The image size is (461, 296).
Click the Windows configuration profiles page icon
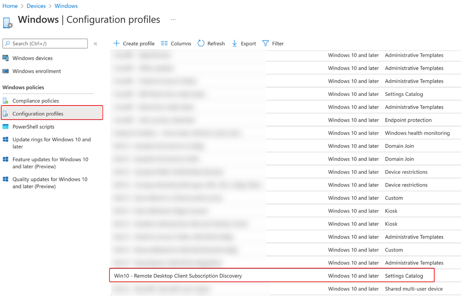click(8, 23)
